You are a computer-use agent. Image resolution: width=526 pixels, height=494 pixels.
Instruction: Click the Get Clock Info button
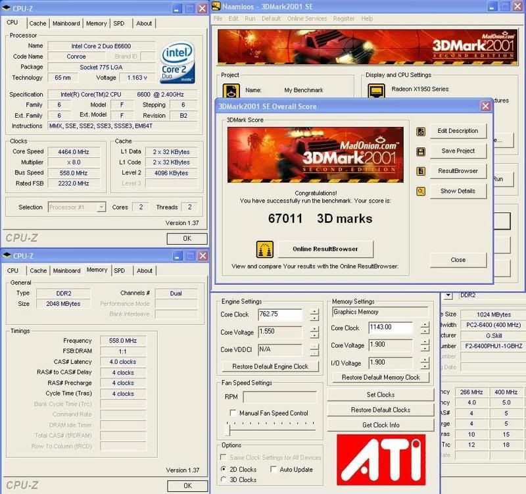381,425
